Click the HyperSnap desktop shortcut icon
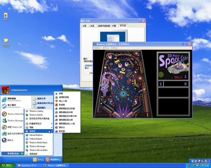 tap(6, 42)
